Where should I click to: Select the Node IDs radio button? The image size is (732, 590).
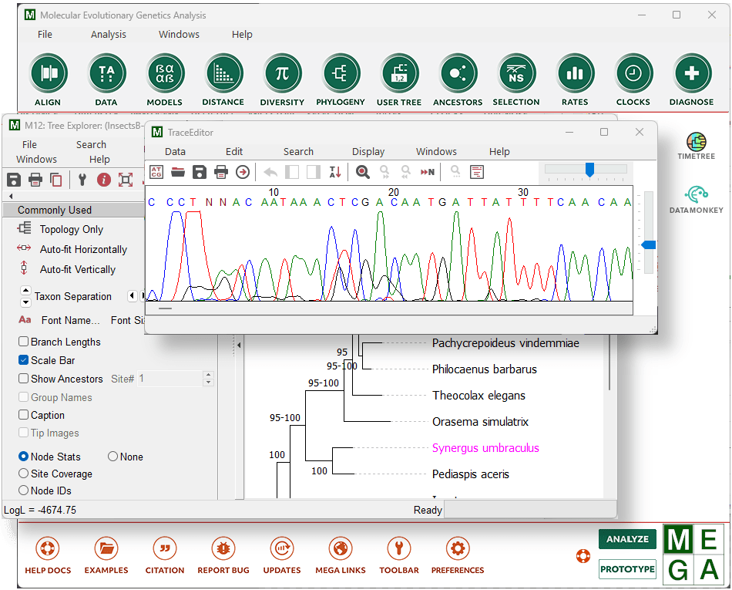[23, 490]
